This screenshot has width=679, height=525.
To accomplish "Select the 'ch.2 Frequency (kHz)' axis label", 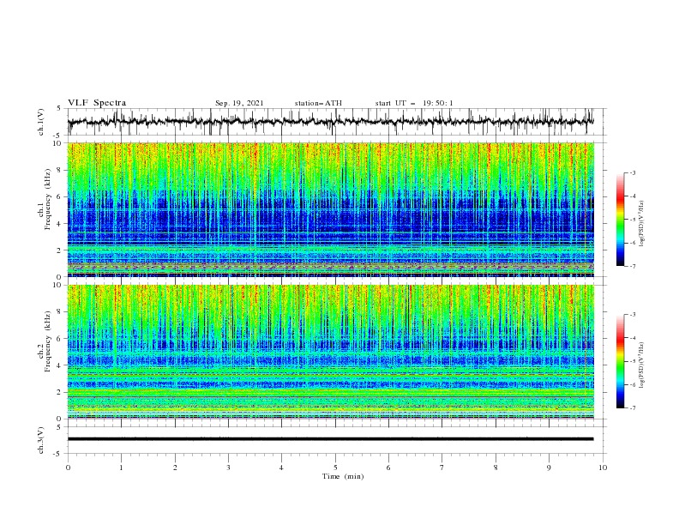I will click(45, 341).
